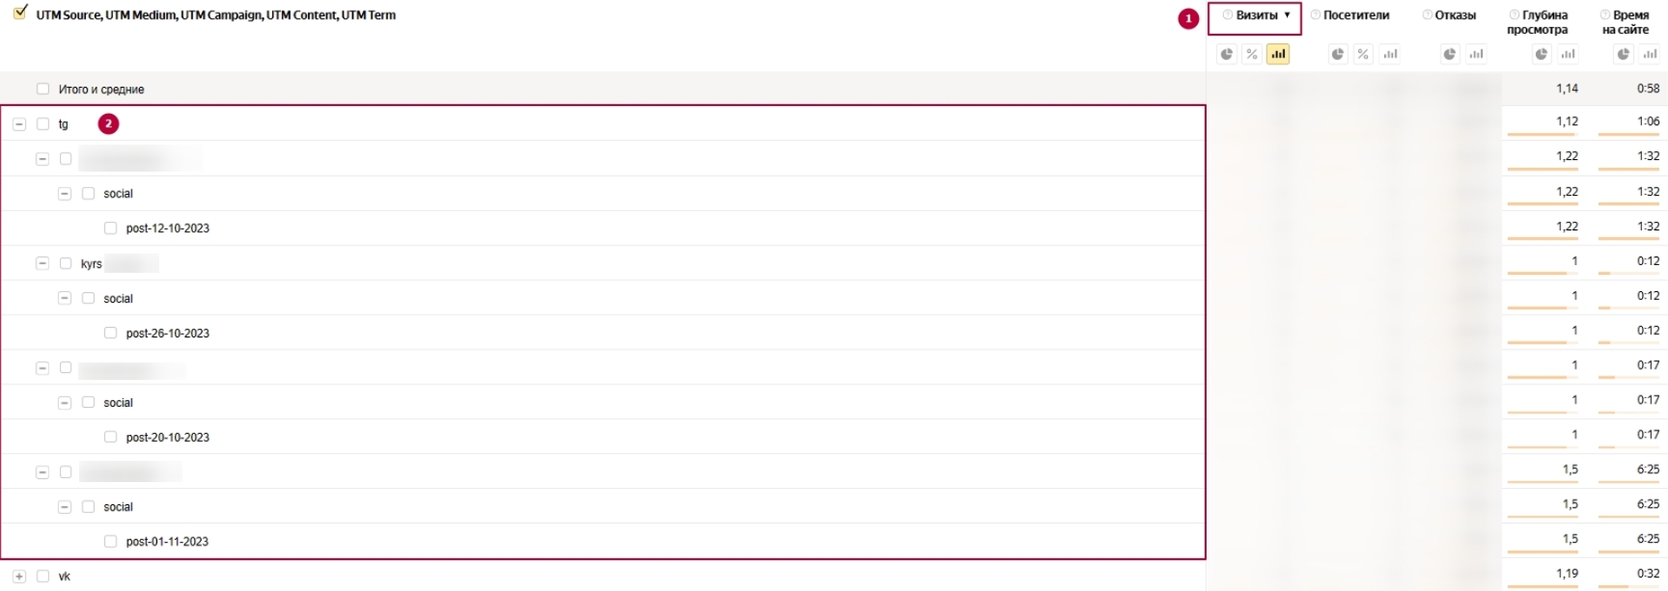Expand the vk source row

[x=19, y=577]
